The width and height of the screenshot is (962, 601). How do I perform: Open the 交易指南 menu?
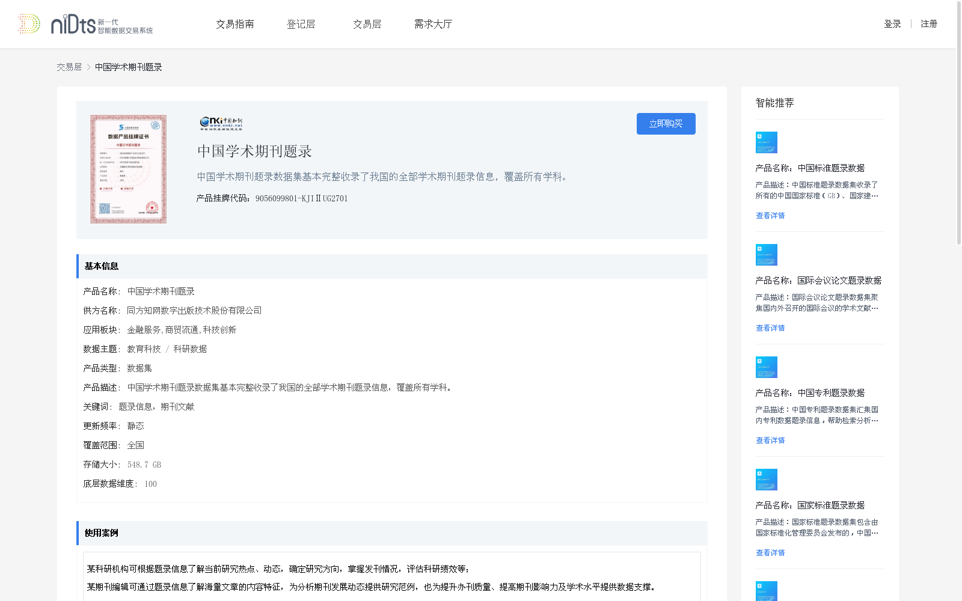pyautogui.click(x=235, y=24)
